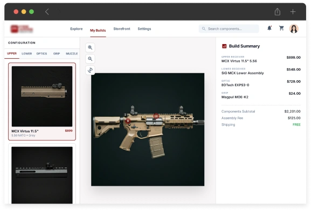
Task: Open the My Builds page
Action: point(98,30)
